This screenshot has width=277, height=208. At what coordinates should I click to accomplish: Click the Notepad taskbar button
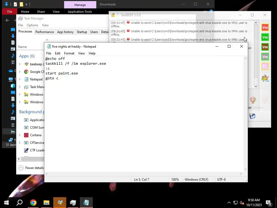click(86, 203)
